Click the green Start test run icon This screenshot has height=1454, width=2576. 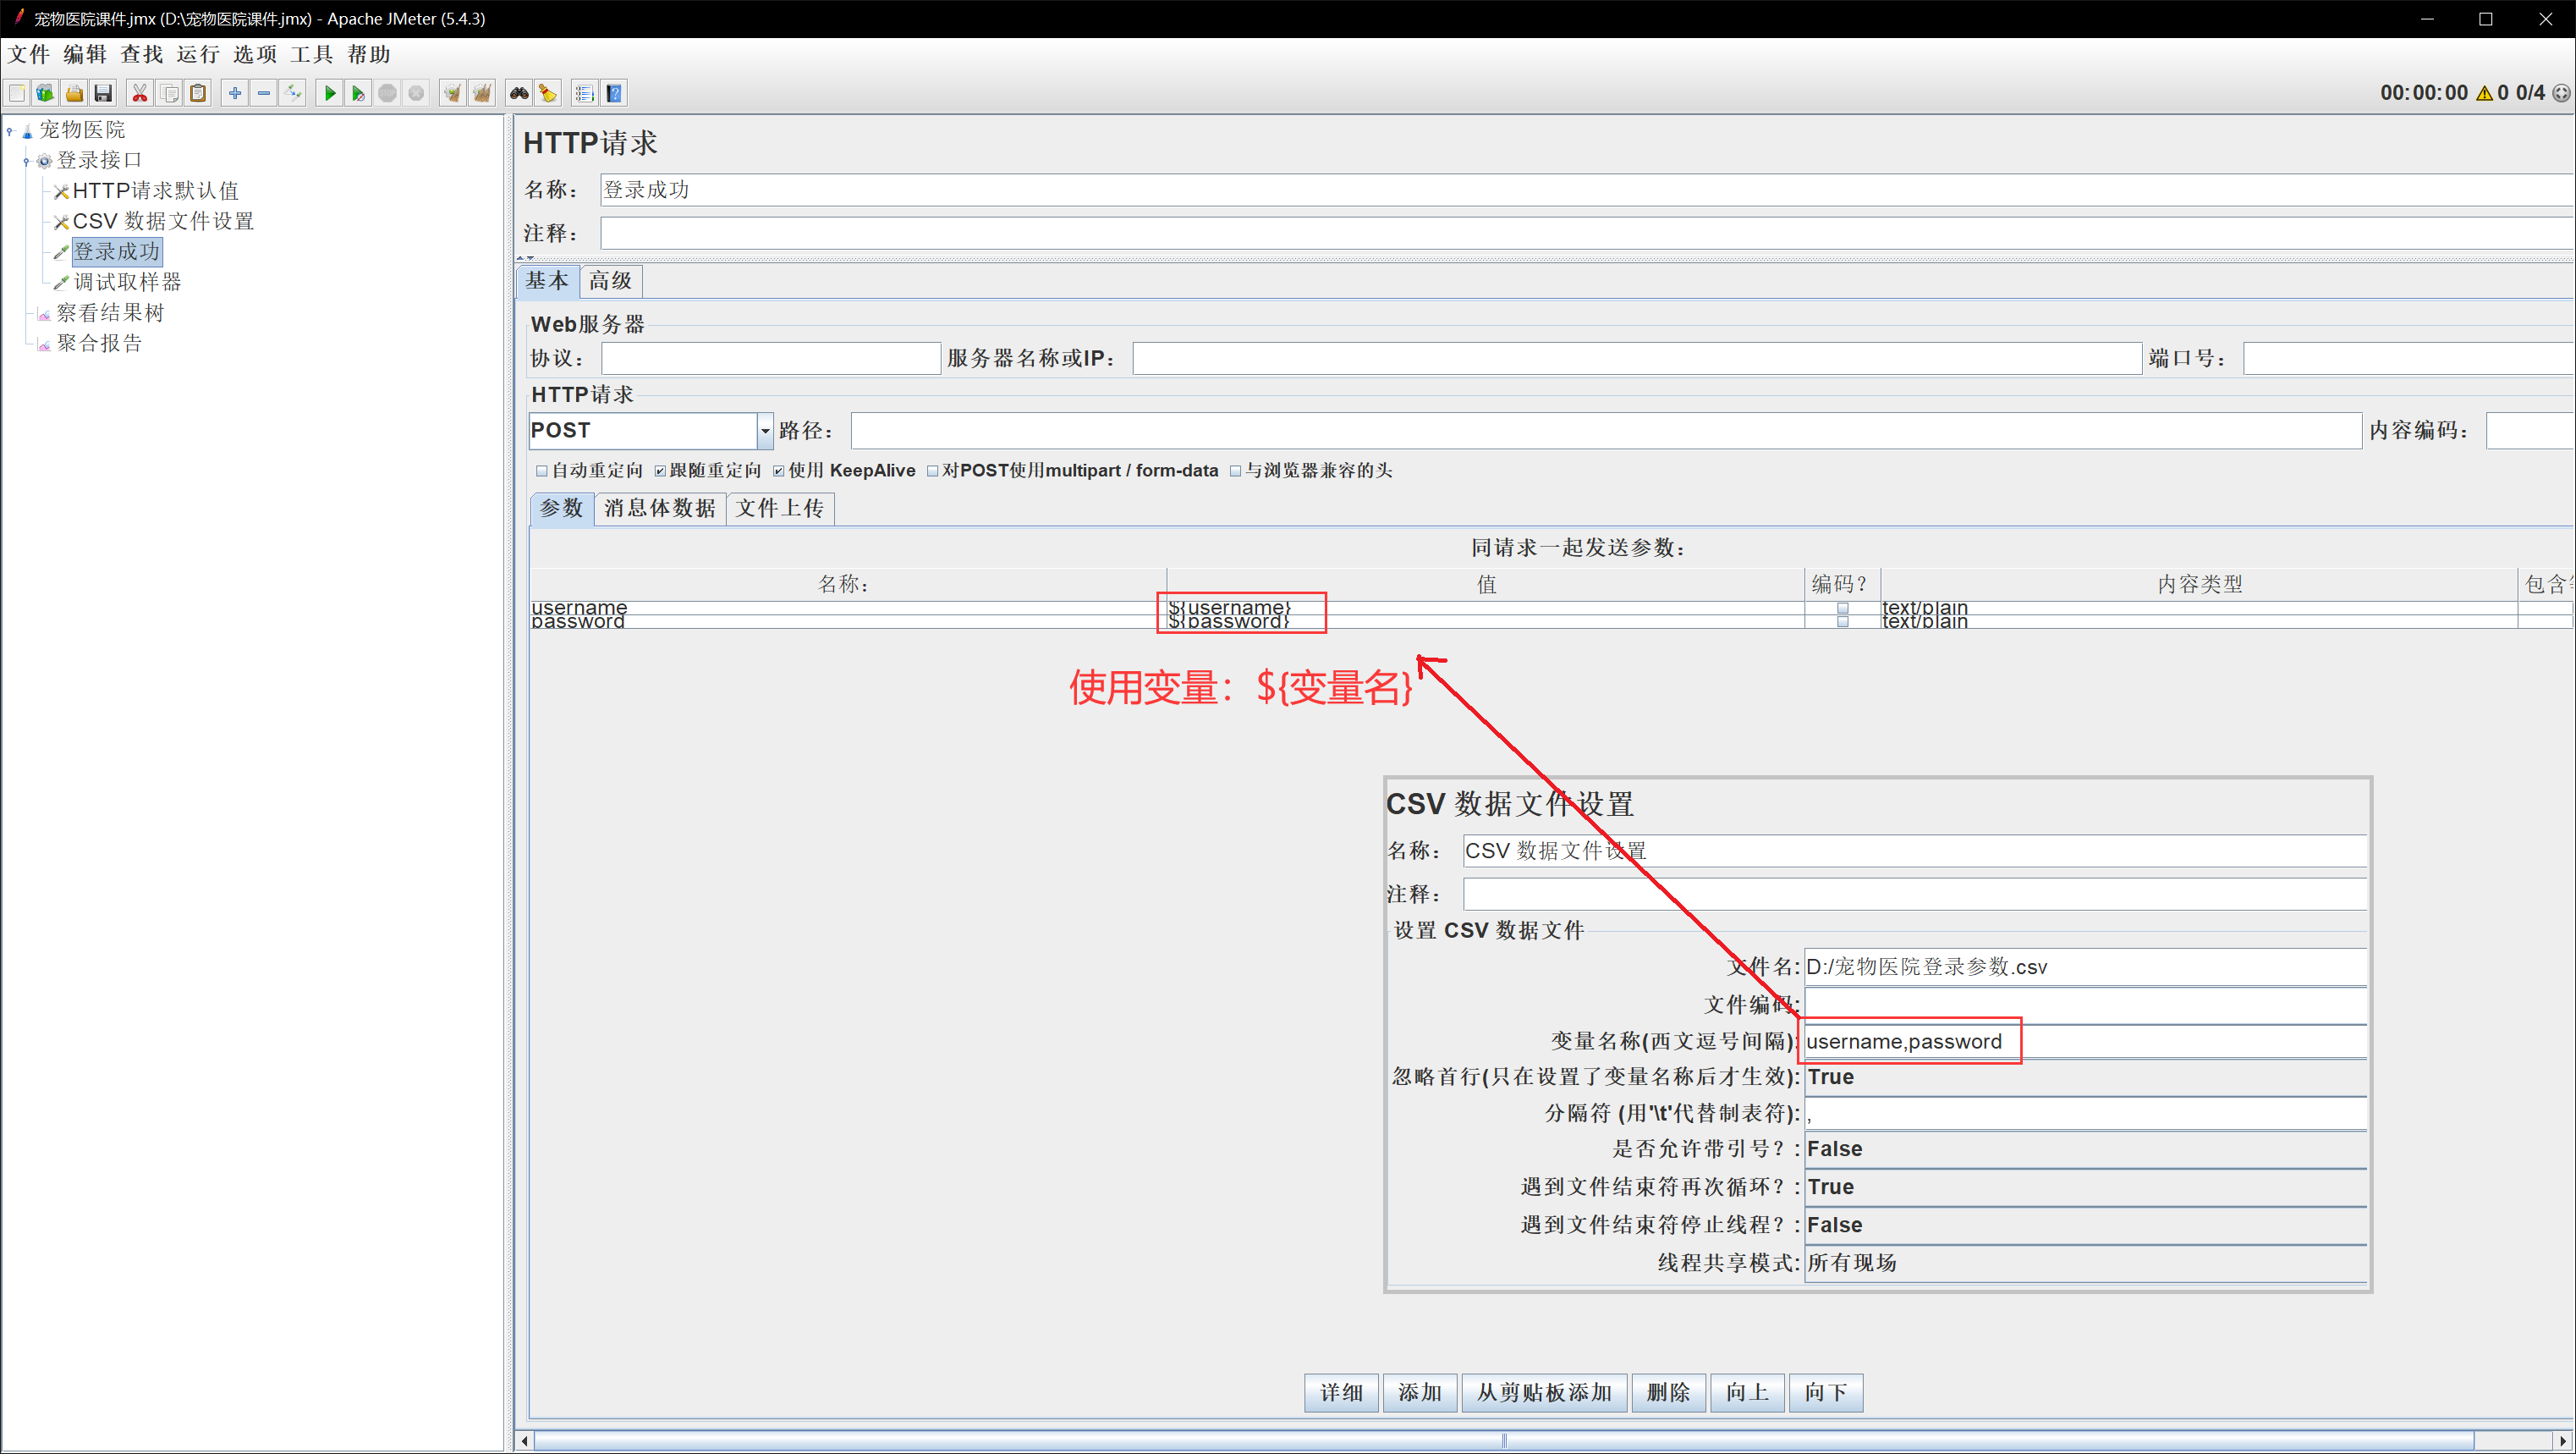click(329, 94)
